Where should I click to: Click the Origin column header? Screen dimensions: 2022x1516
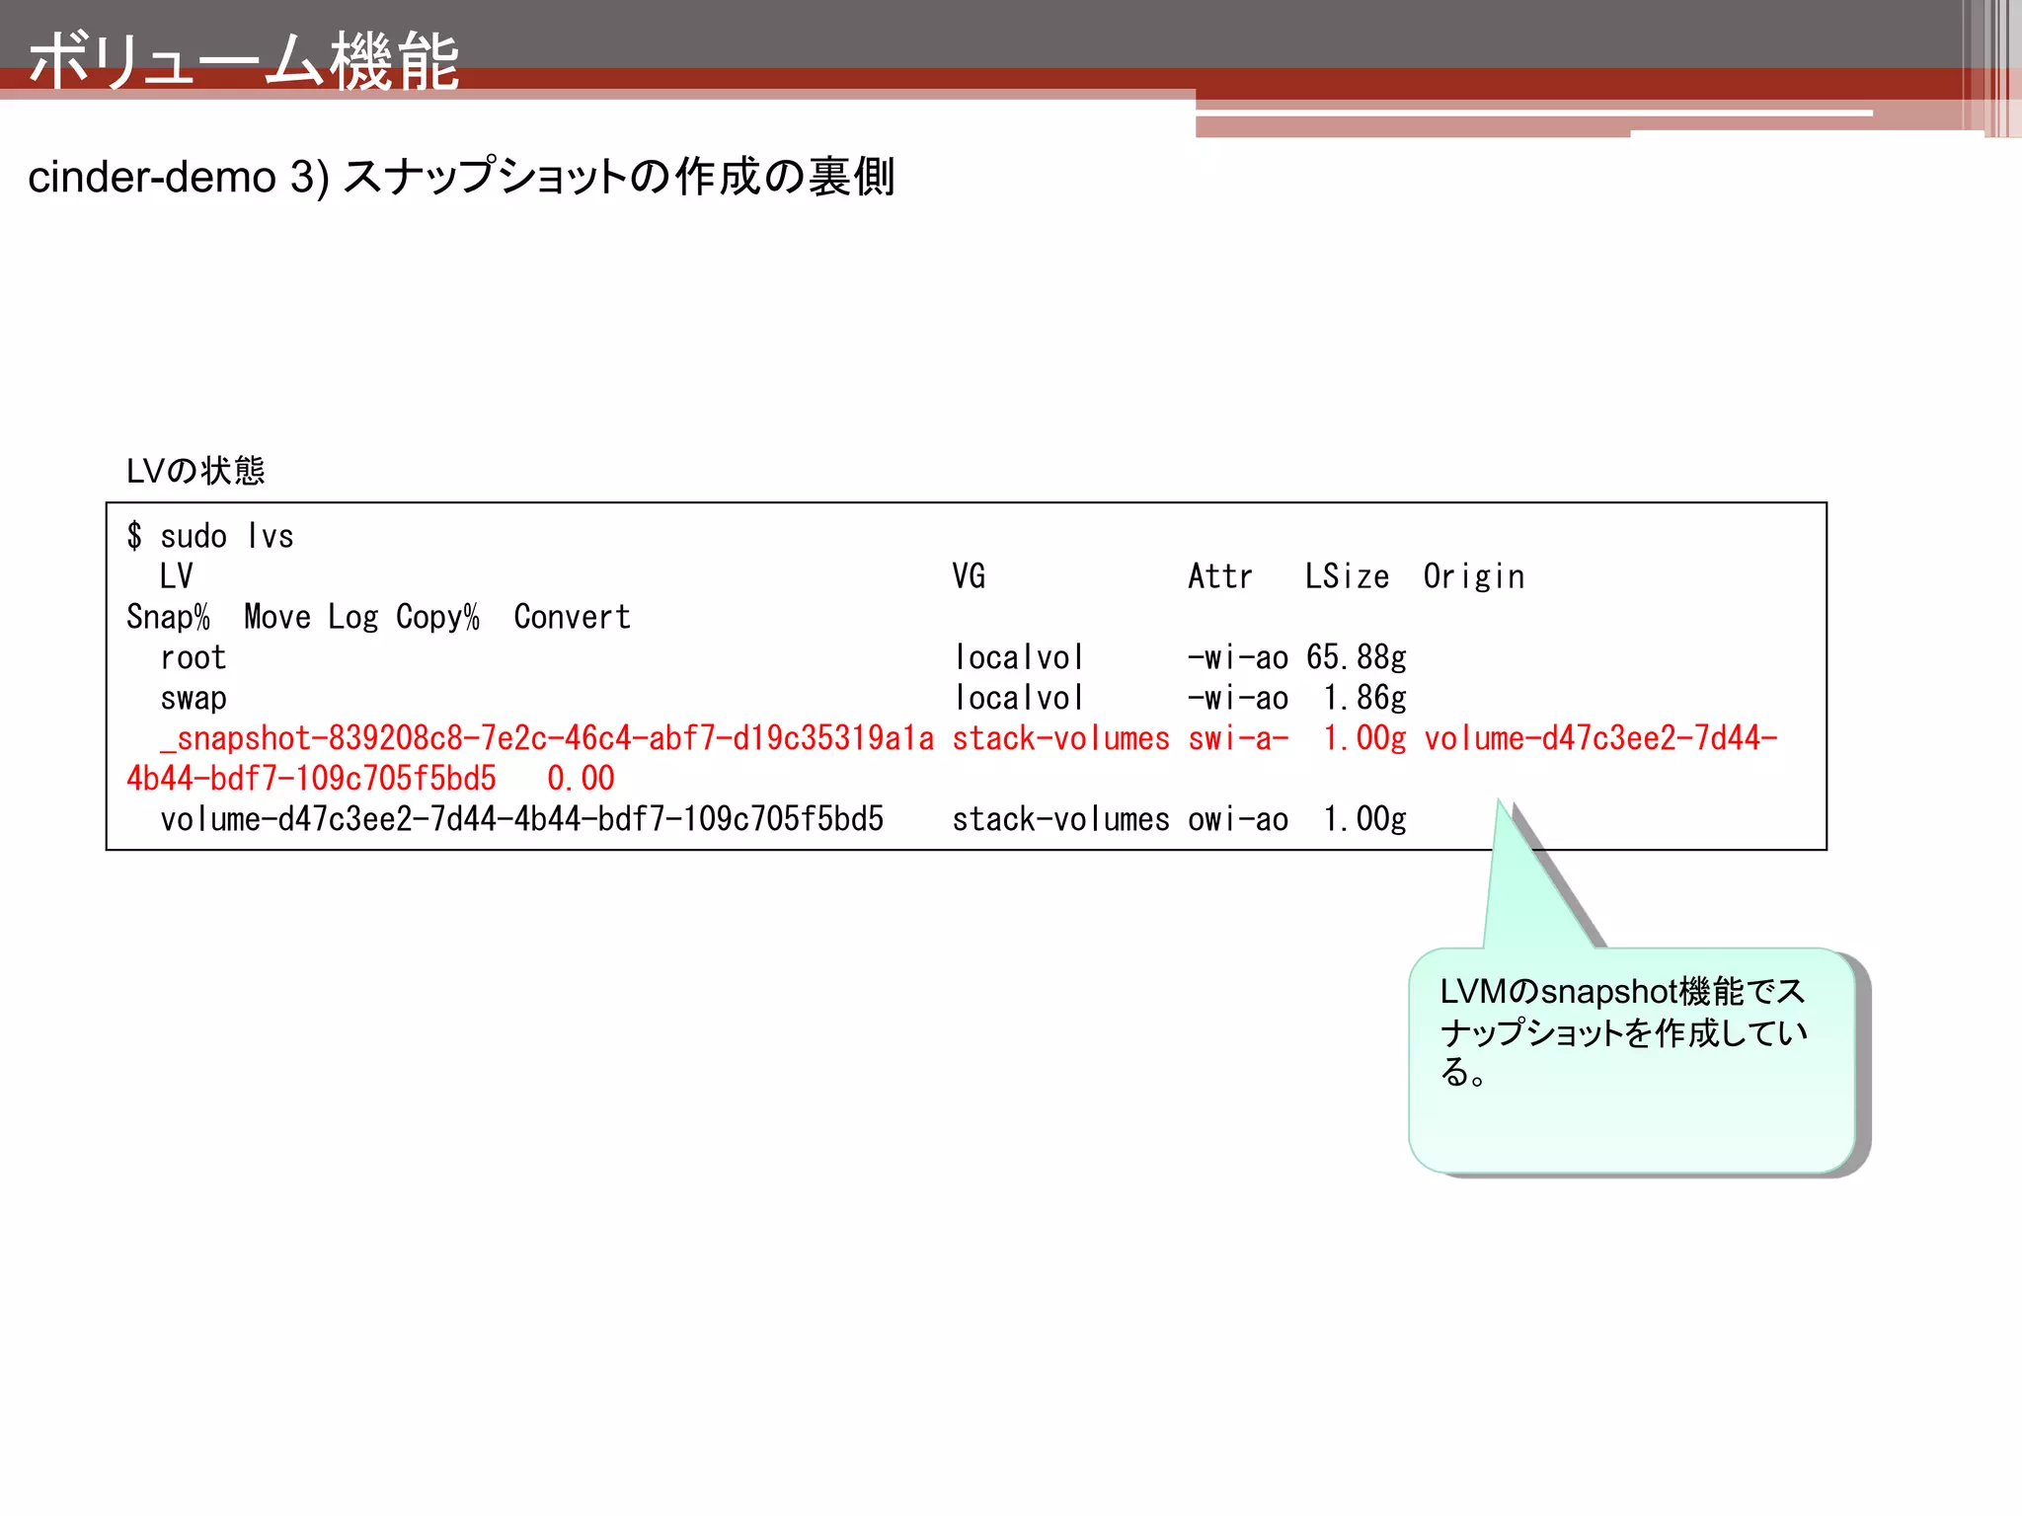click(x=1474, y=576)
